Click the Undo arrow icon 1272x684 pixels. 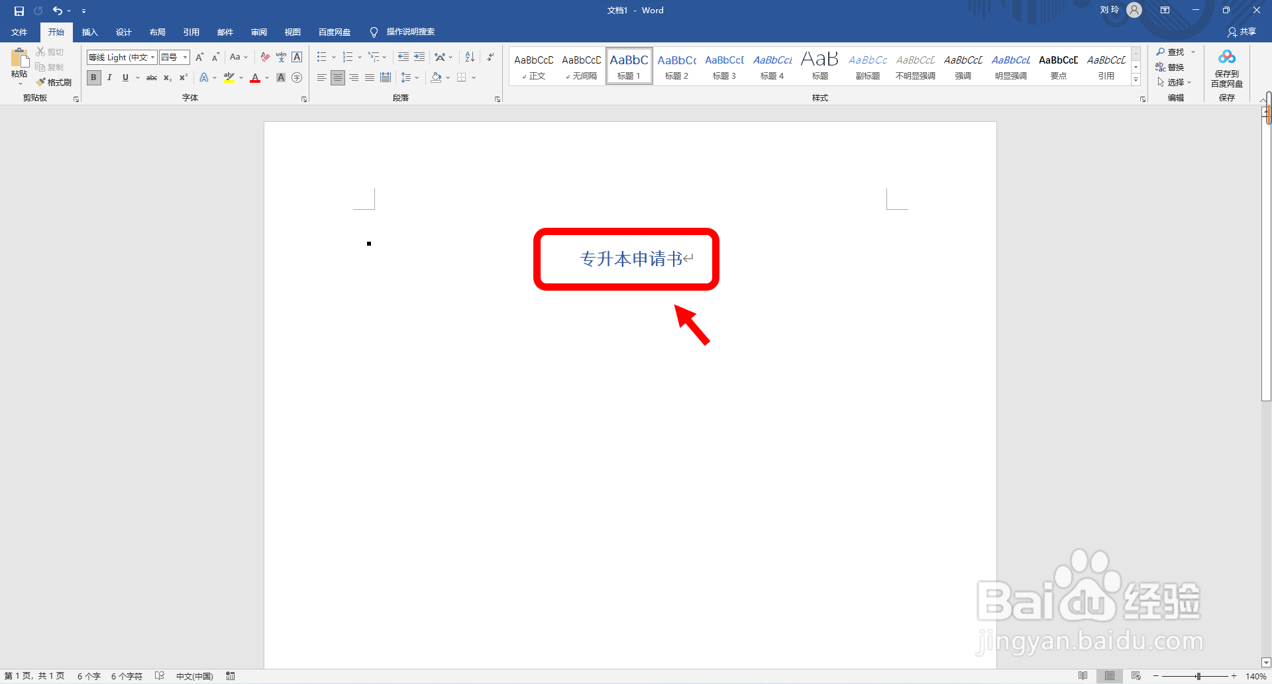[x=58, y=11]
